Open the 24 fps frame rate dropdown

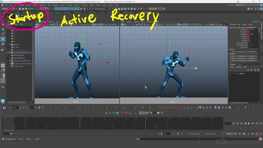231,134
